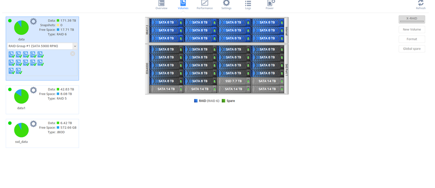Click the data volume pie chart

pos(21,27)
